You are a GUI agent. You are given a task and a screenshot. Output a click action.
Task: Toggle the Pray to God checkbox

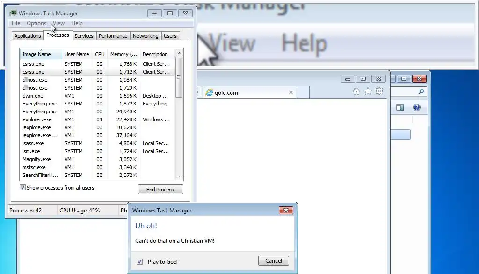coord(139,261)
